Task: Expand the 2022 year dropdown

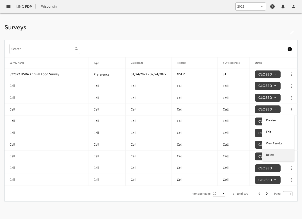Action: [x=250, y=7]
